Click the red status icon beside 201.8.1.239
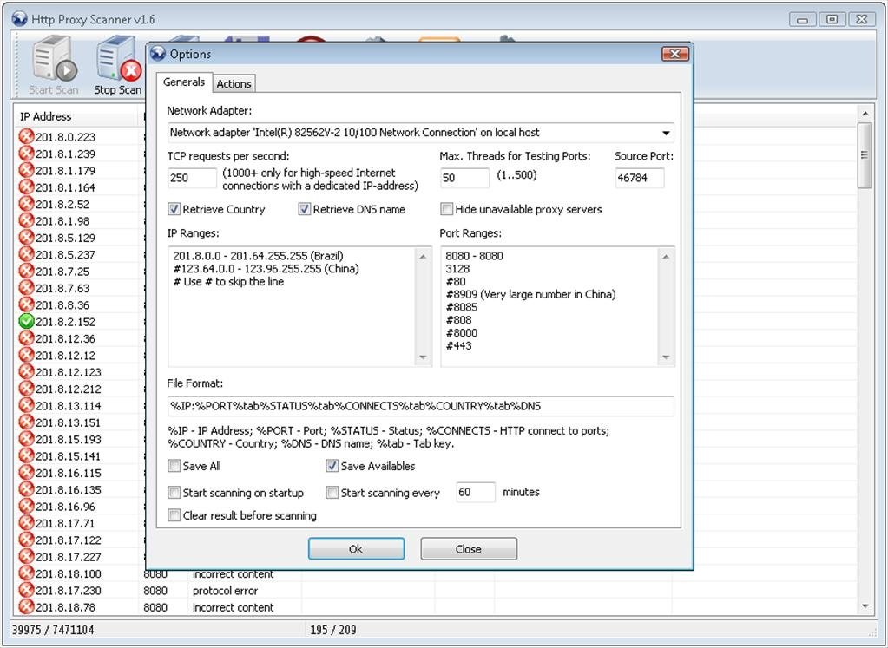Screen dimensions: 888x648 click(26, 154)
